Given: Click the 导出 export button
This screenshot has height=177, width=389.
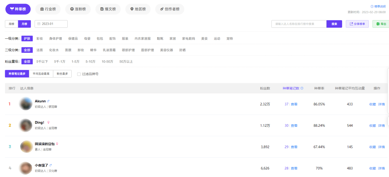Looking at the screenshot, I should (381, 24).
